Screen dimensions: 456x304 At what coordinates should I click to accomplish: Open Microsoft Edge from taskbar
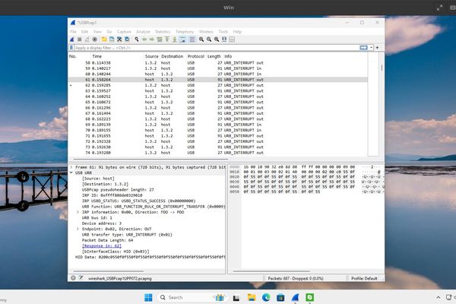(266, 297)
